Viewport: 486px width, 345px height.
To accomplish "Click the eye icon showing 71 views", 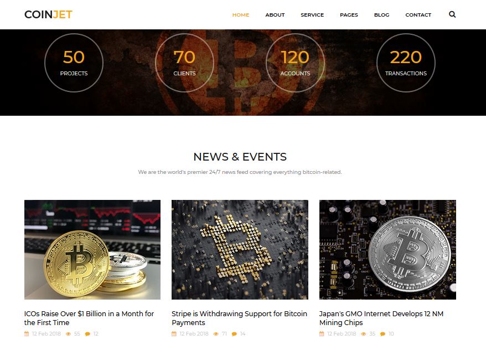I will pyautogui.click(x=216, y=334).
